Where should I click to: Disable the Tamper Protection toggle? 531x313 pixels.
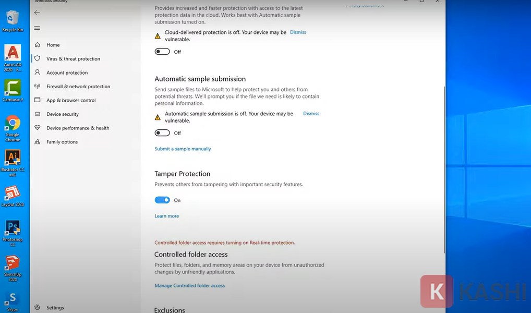point(162,200)
